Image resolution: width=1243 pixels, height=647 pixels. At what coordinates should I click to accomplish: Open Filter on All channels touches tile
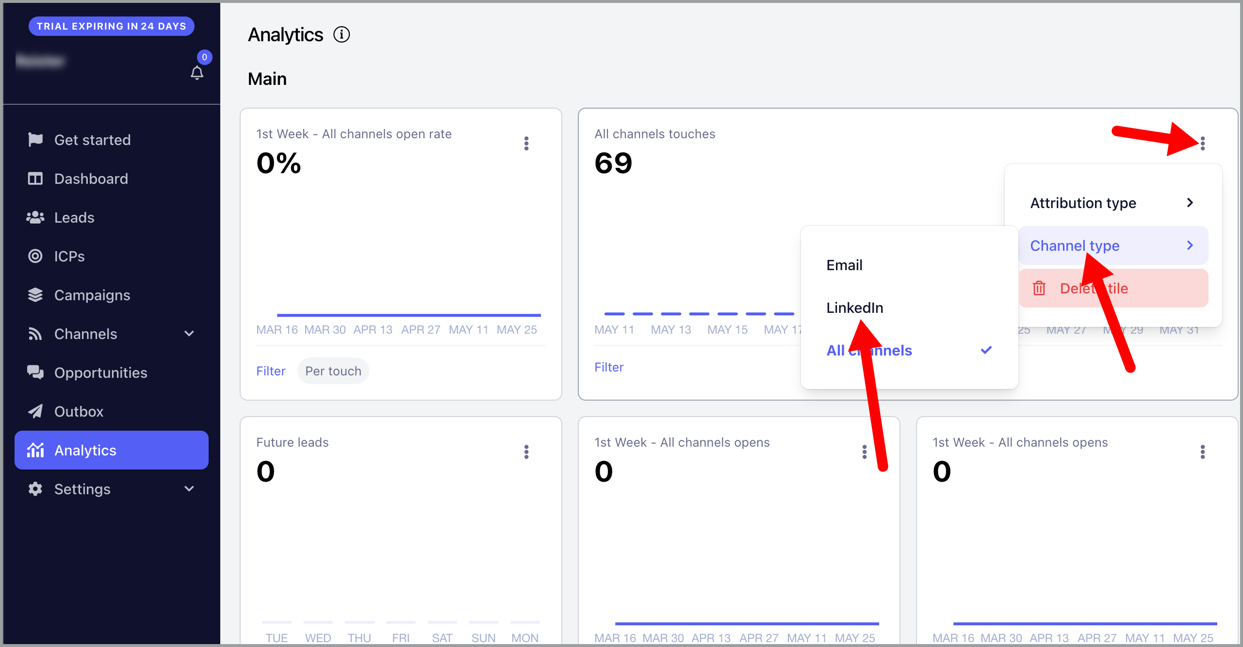[609, 367]
